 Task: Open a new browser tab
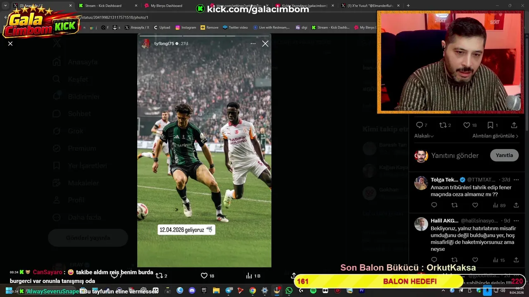pos(408,6)
